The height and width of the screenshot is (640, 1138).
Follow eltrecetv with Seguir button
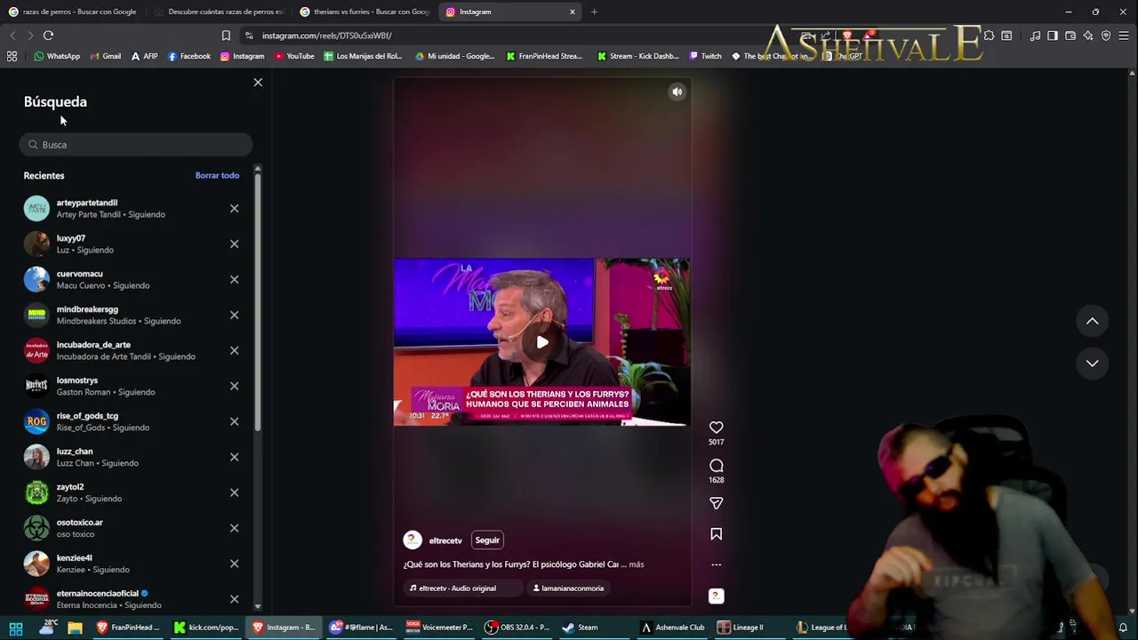pos(487,540)
